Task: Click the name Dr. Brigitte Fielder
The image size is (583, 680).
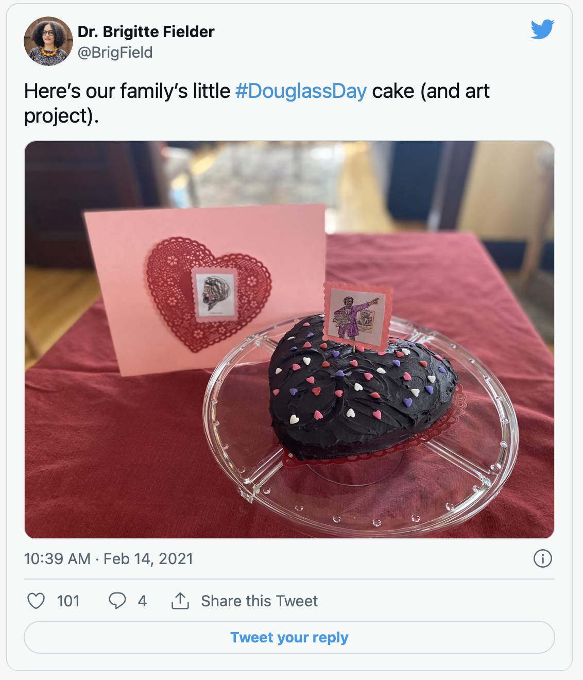Action: coord(145,31)
